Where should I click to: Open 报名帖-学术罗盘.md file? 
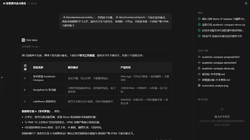coord(213,74)
